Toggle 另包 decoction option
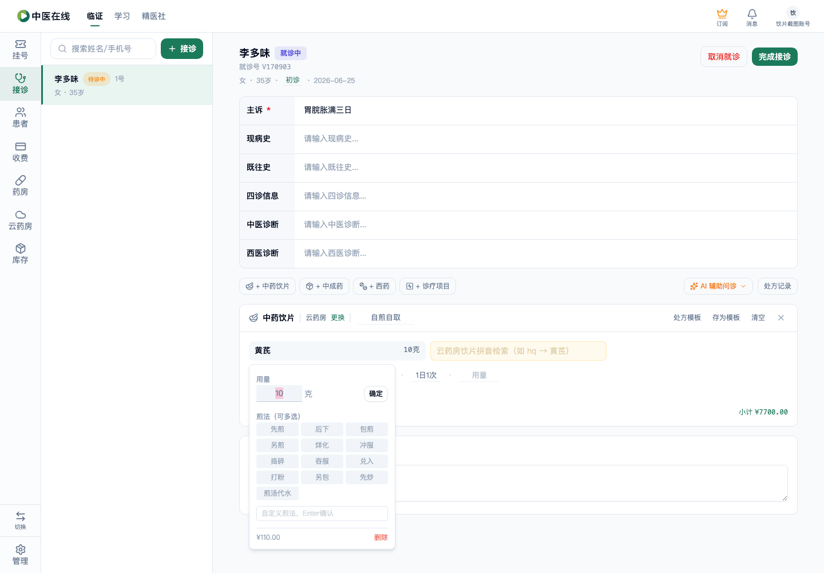824x573 pixels. 322,477
